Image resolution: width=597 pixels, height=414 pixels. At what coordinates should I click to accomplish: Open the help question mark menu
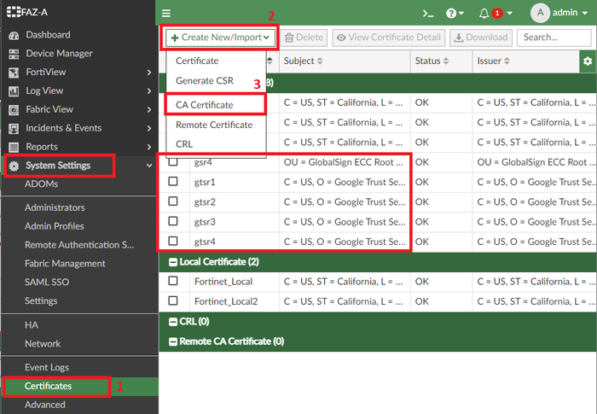coord(455,14)
